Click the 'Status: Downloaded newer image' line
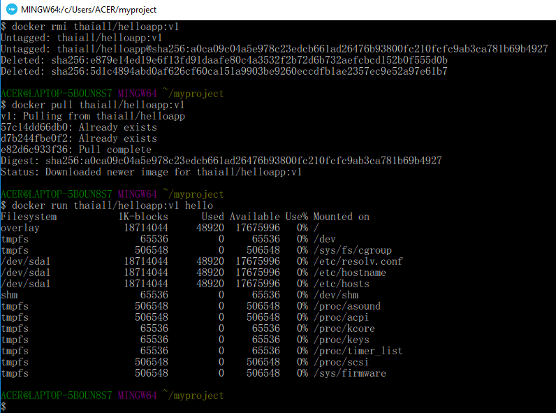This screenshot has height=413, width=556. click(151, 172)
